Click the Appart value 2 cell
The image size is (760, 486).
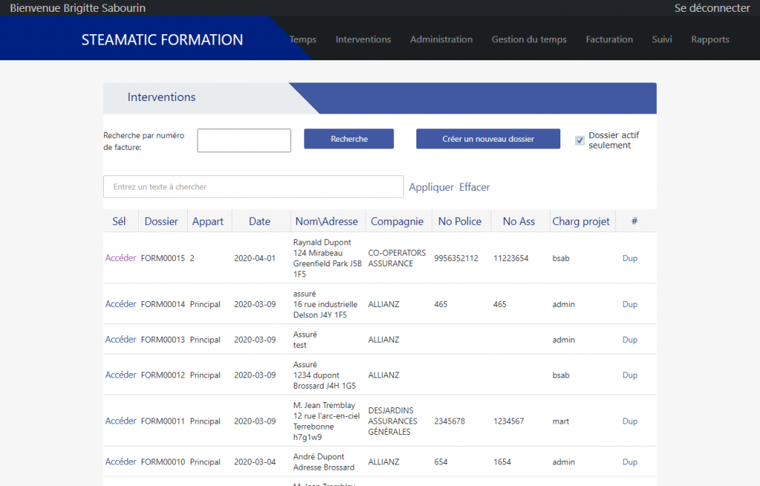pos(192,258)
